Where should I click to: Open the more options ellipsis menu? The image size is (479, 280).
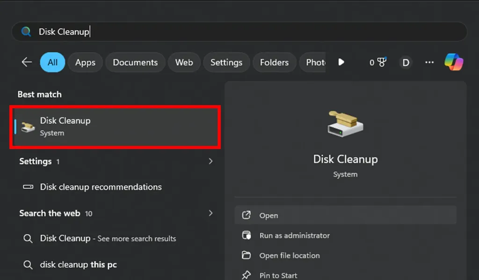click(429, 62)
